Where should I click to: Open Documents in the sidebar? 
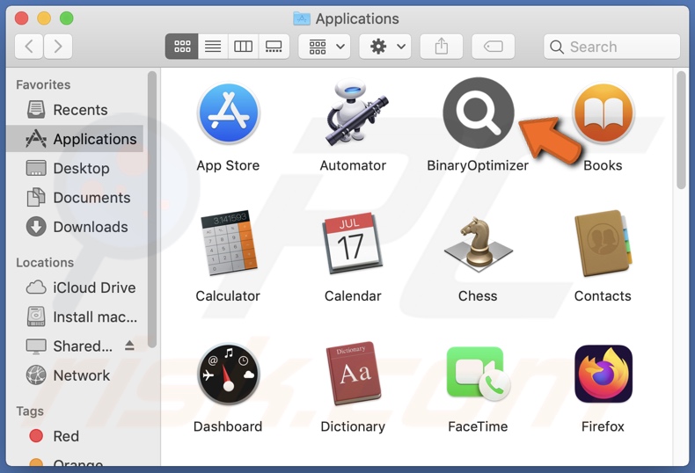click(x=76, y=198)
